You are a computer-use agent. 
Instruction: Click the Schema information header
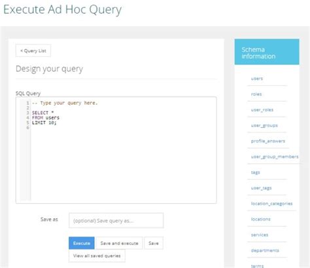267,52
